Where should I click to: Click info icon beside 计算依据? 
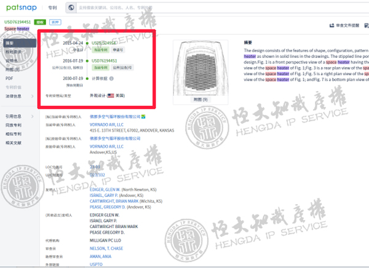[111, 79]
